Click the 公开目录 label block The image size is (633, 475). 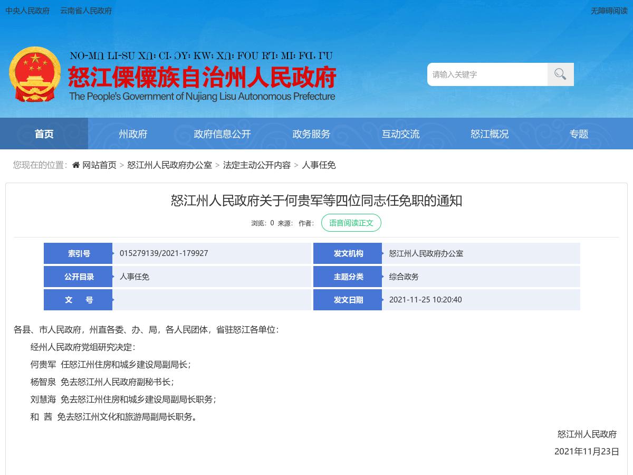point(78,277)
